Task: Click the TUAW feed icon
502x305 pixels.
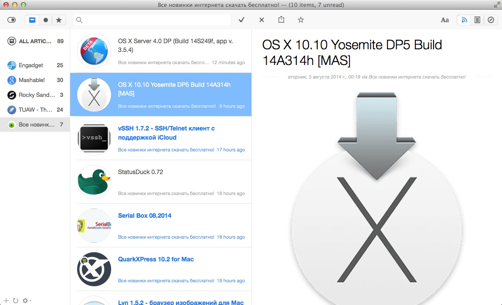Action: [11, 110]
